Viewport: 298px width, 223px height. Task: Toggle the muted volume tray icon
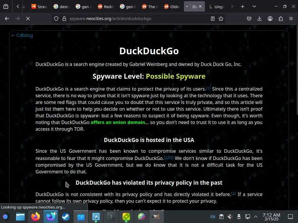pos(230,217)
